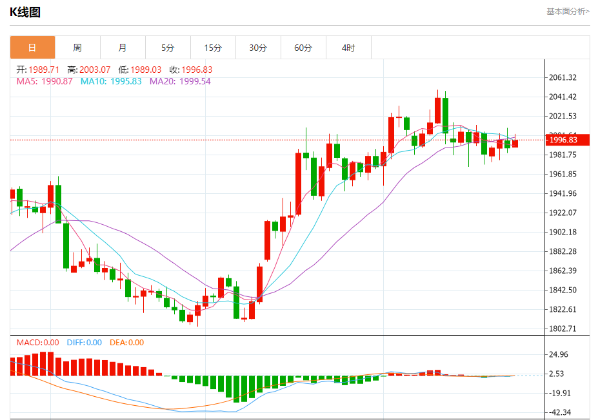598x420 pixels.
Task: Click the 1862.39 price axis label
Action: [563, 271]
